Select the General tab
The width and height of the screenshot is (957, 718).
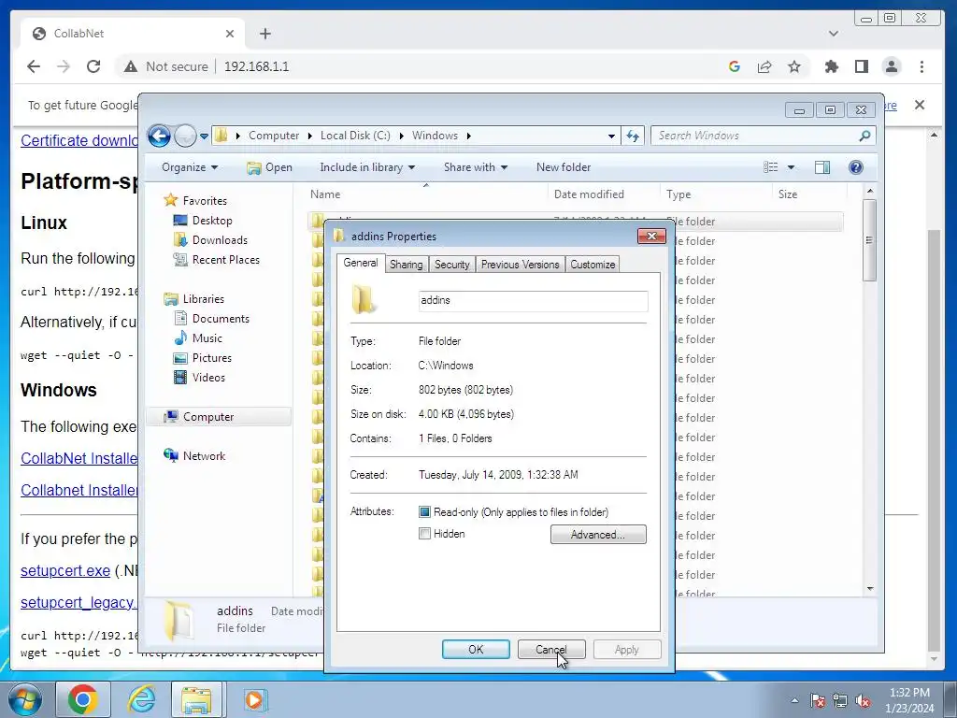coord(360,263)
